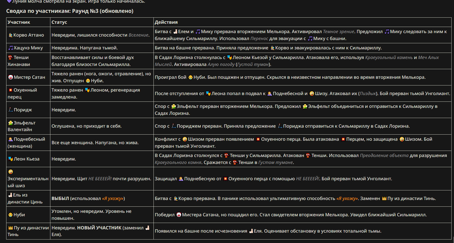Click the red mask emoji beside Тенши Хинанави name

click(x=10, y=57)
